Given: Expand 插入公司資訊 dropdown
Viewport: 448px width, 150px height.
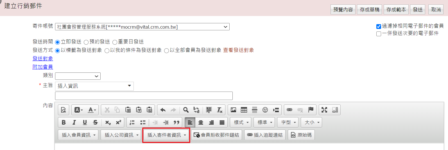Looking at the screenshot, I should (121, 135).
